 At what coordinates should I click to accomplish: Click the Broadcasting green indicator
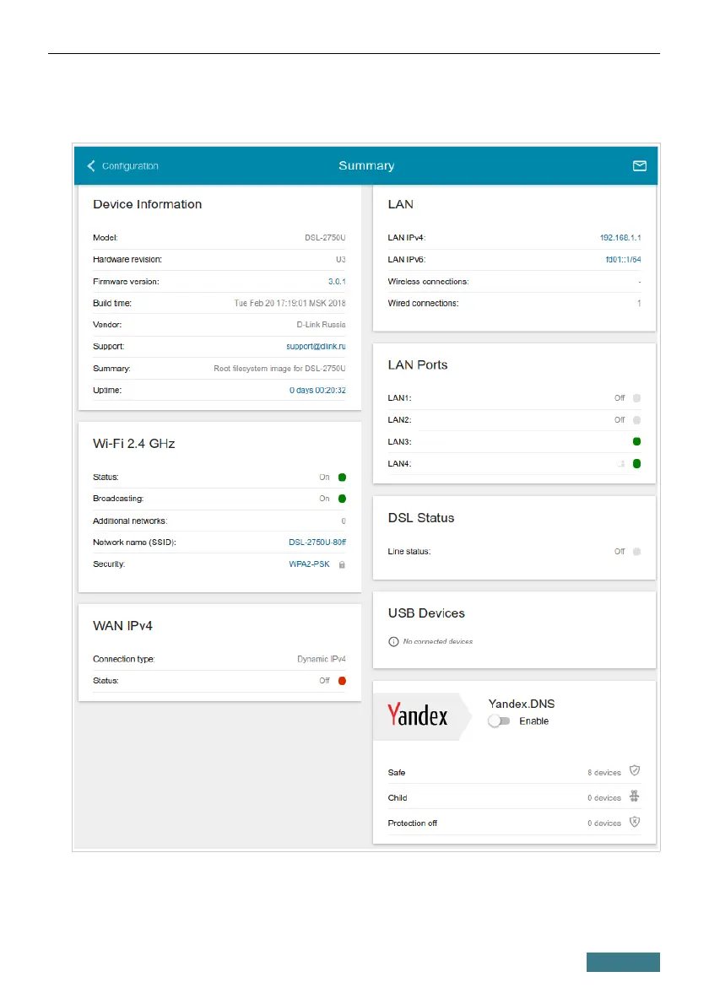[x=342, y=498]
